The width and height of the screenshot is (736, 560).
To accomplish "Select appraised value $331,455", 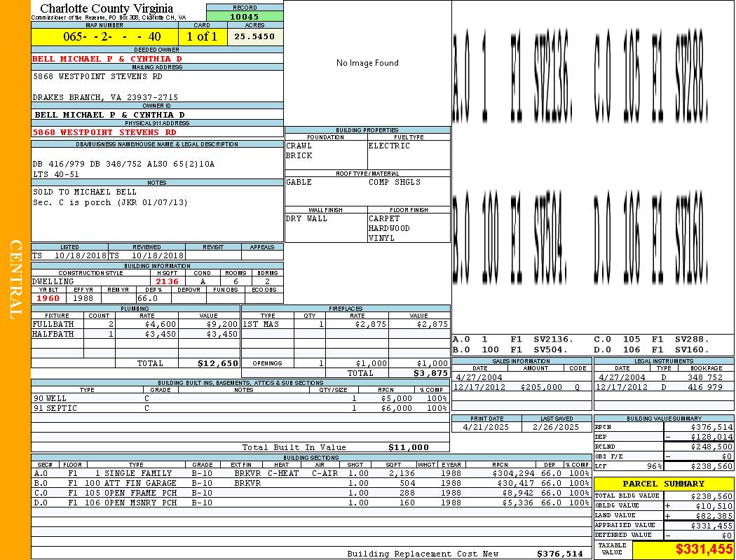I will [711, 526].
